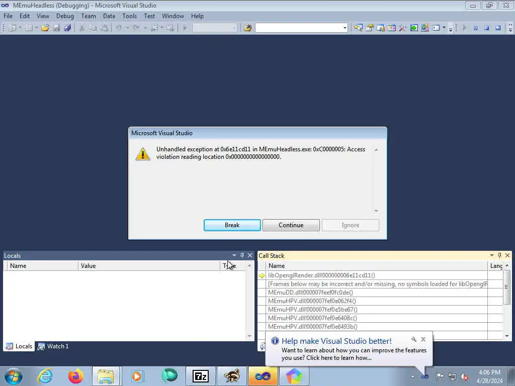Click the Save floppy disk icon
The image size is (515, 386).
click(x=56, y=28)
